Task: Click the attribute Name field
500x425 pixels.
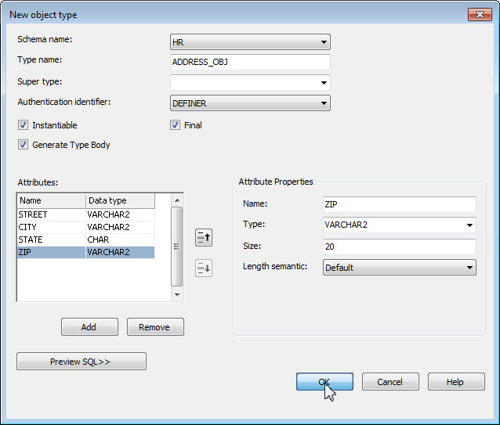Action: coord(399,204)
